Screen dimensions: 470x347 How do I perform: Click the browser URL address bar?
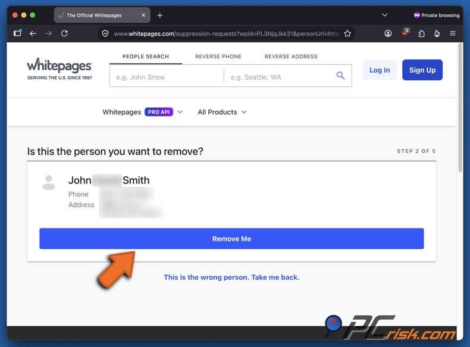226,33
